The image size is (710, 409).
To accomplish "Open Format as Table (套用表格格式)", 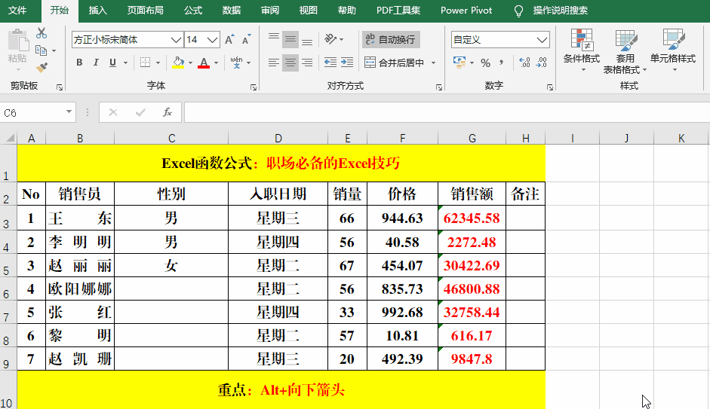I will point(625,51).
